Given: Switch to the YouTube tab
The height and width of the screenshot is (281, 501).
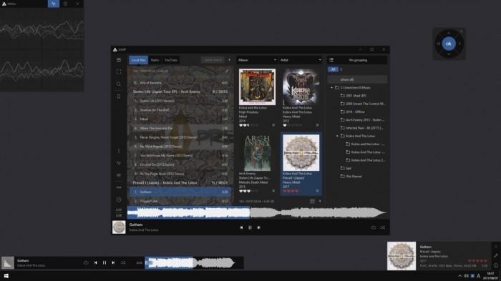Looking at the screenshot, I should point(170,60).
